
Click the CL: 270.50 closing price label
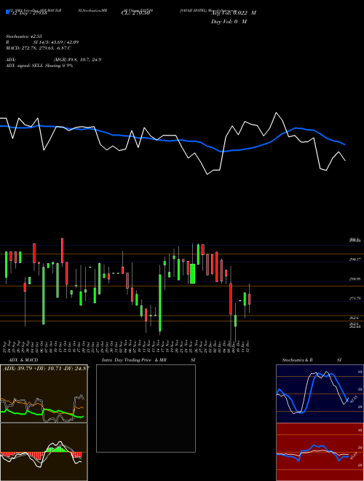tap(135, 13)
